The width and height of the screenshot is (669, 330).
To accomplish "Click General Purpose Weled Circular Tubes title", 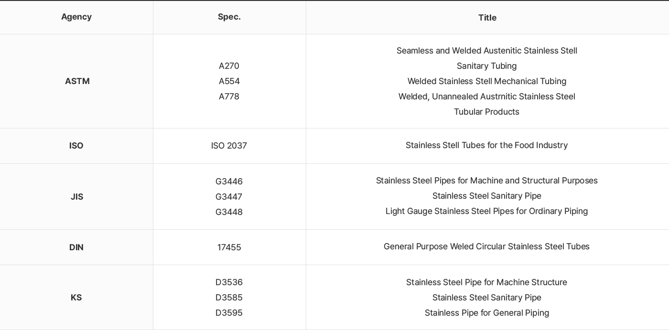I will click(486, 246).
